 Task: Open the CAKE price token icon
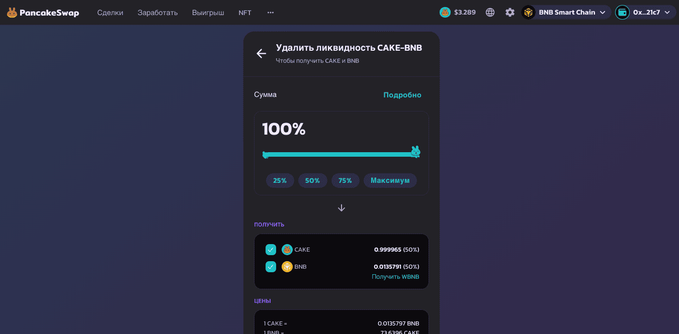[445, 12]
